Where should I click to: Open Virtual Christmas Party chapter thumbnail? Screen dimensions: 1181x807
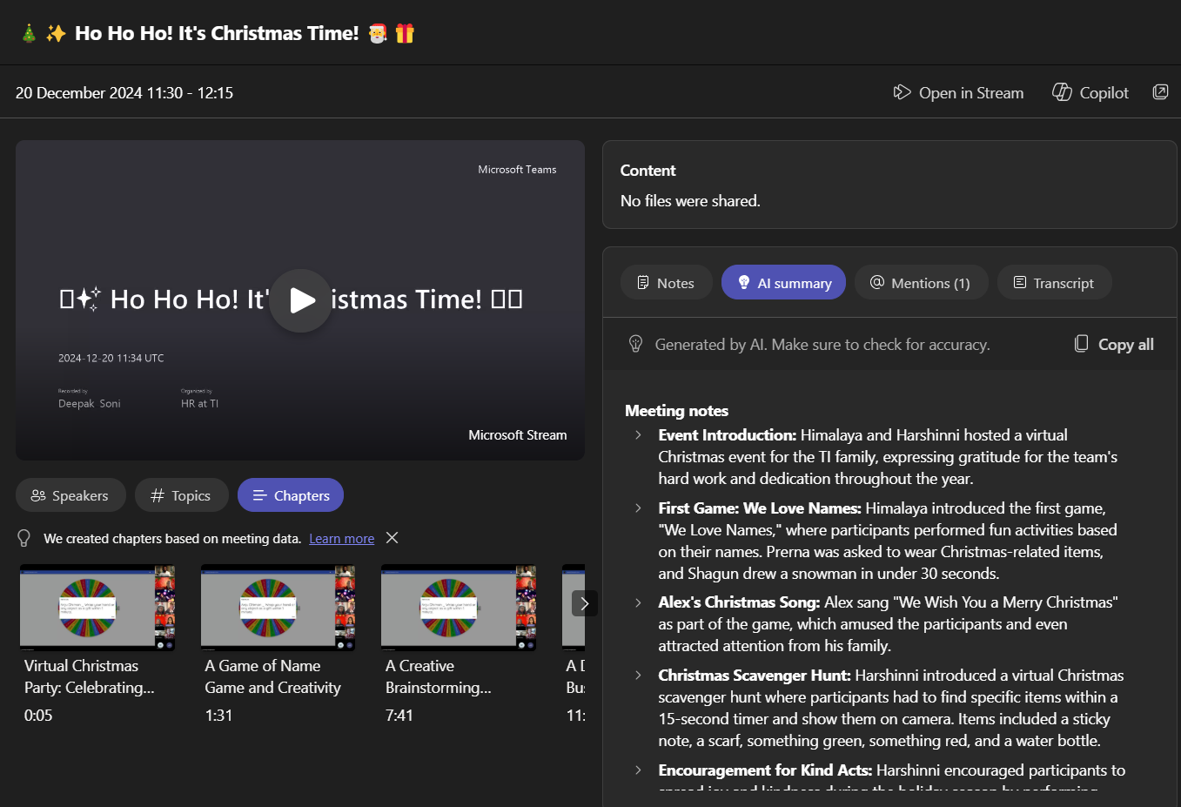coord(97,608)
